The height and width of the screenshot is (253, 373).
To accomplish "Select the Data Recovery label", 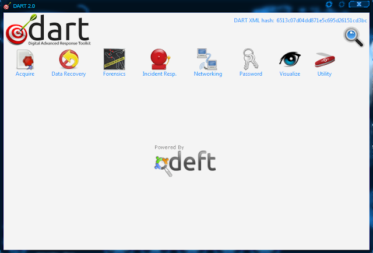I will point(69,74).
